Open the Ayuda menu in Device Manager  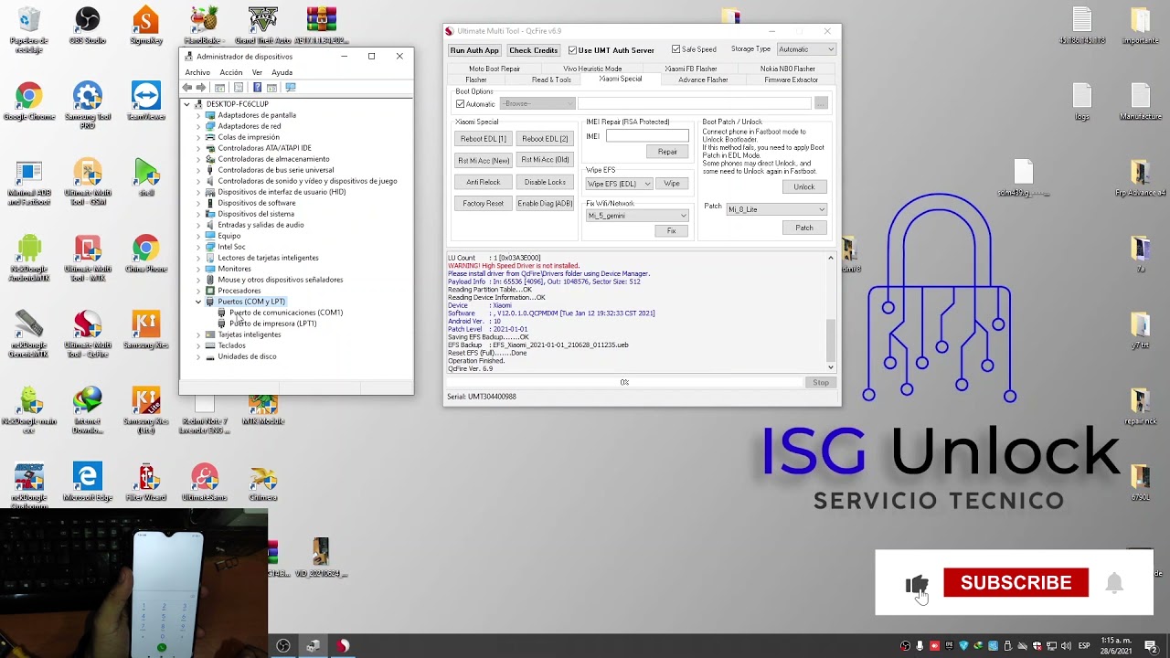(x=282, y=73)
